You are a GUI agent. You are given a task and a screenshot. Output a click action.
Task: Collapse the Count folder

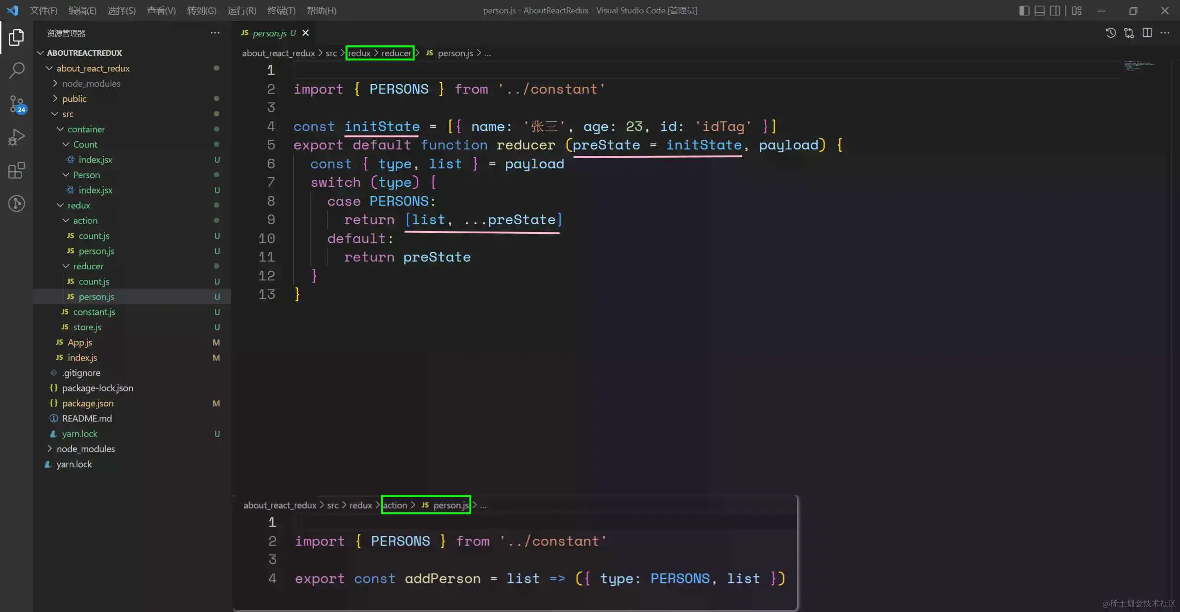[x=66, y=144]
